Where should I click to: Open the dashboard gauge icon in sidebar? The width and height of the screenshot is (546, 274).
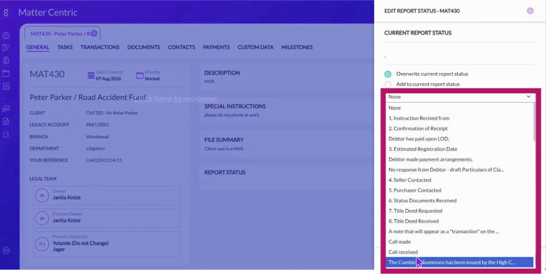(x=6, y=36)
